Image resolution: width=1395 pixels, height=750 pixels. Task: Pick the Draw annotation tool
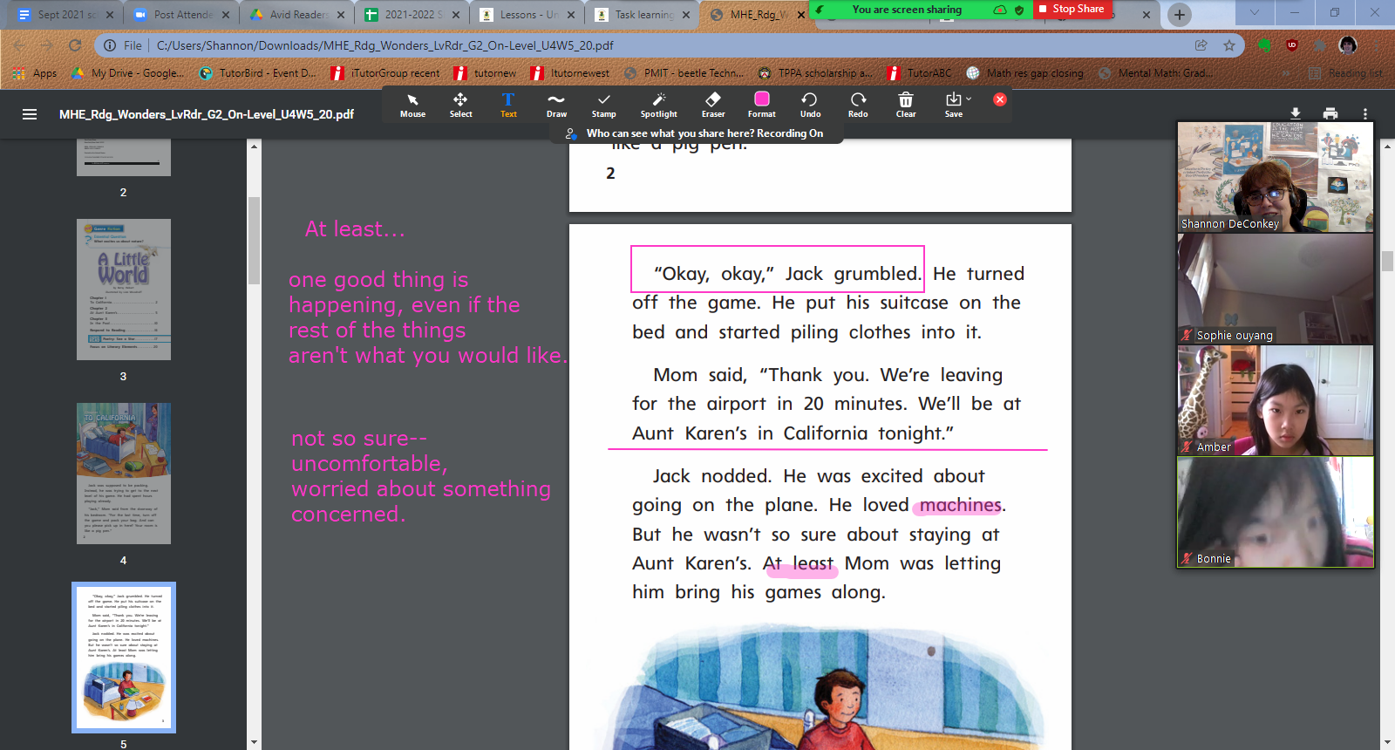(556, 105)
